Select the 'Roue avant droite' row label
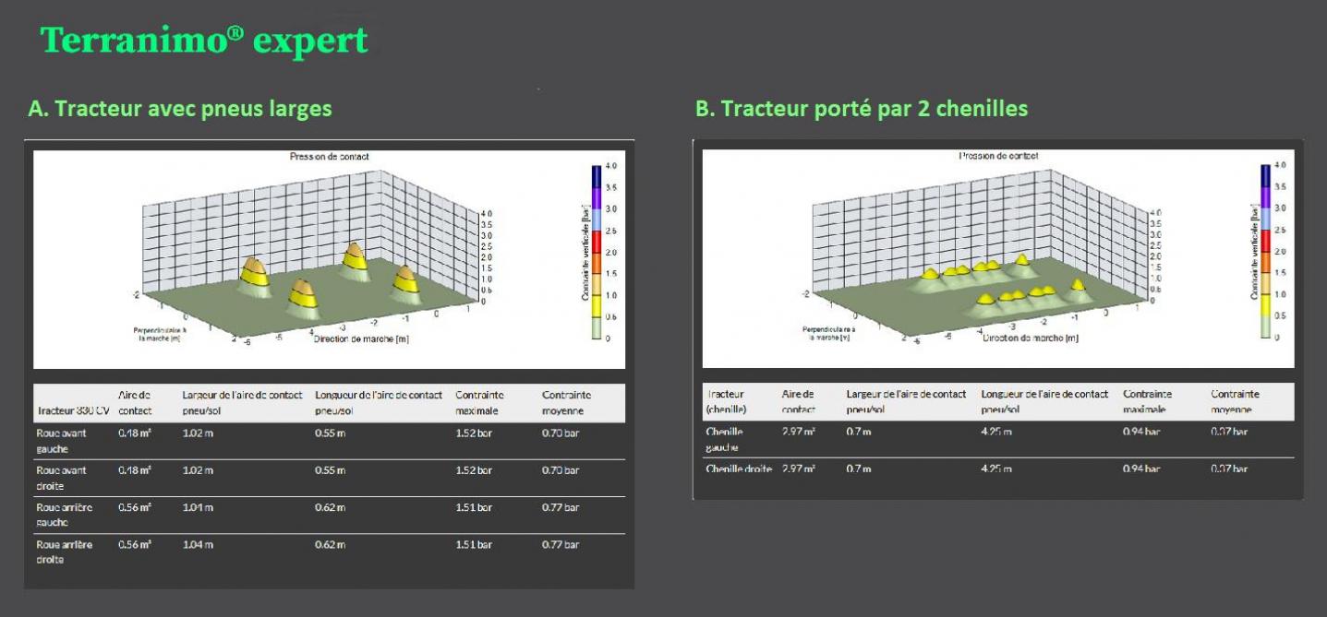 61,477
